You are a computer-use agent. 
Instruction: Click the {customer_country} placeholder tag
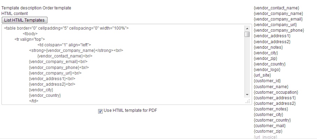point(272,120)
